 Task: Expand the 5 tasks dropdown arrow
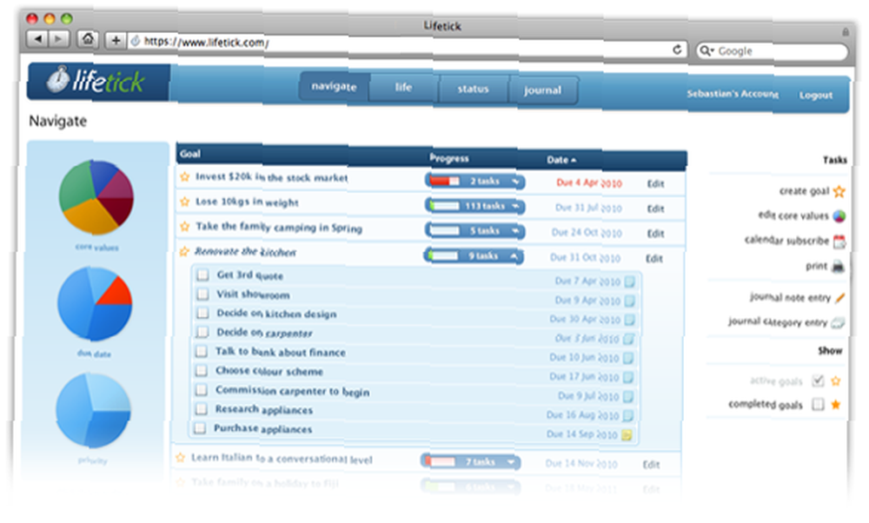point(514,231)
